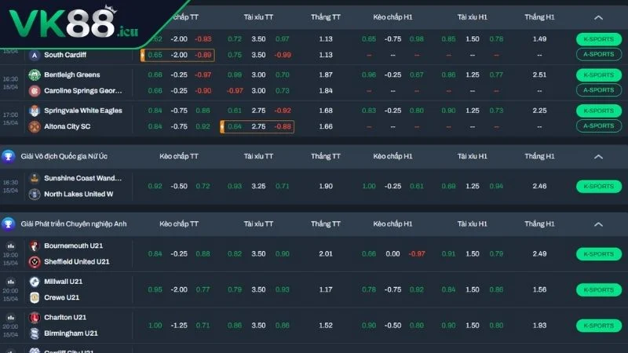Click Sunshine Coast Wanderers crest

35,178
